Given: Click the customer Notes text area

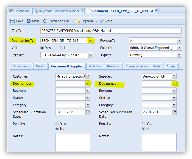Looking at the screenshot, I should click(x=73, y=142).
